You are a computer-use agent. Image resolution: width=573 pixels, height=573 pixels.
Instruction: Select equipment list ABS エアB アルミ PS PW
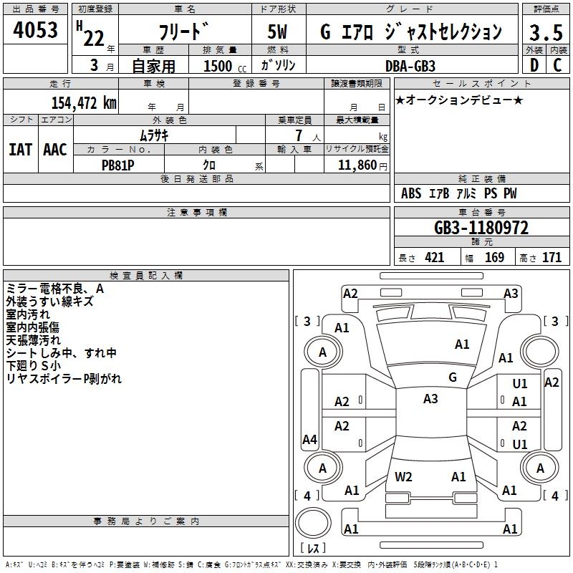tap(459, 193)
